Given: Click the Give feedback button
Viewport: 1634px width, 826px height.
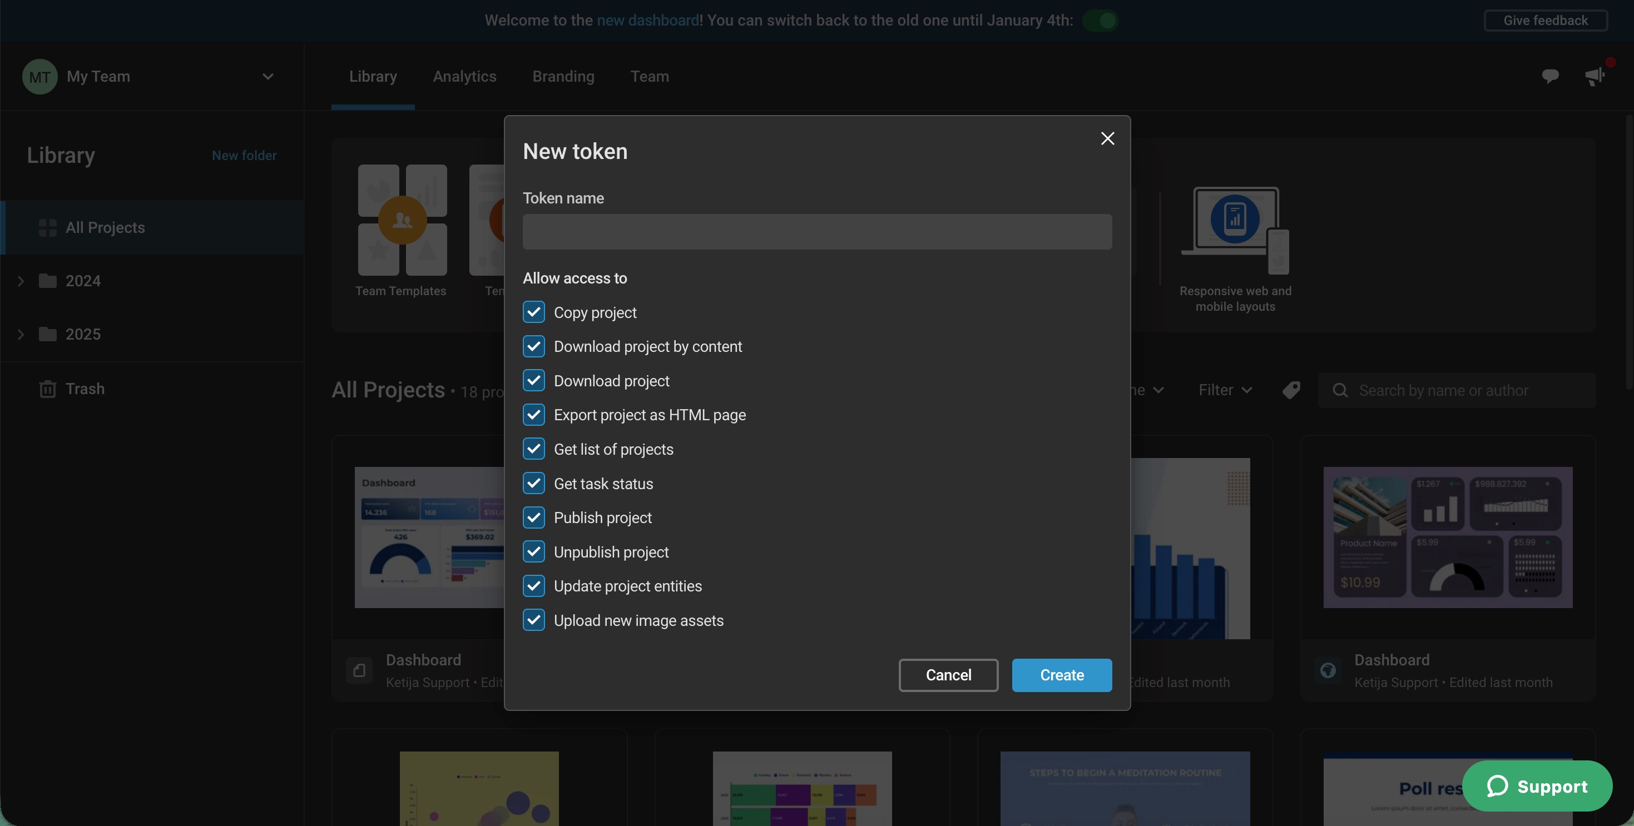Looking at the screenshot, I should (1544, 19).
